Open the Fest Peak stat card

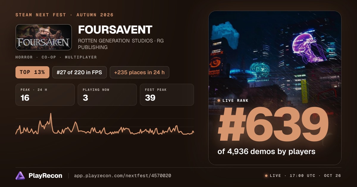tap(167, 95)
